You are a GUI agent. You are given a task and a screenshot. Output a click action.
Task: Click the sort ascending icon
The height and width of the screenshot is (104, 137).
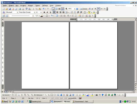(x=86, y=16)
